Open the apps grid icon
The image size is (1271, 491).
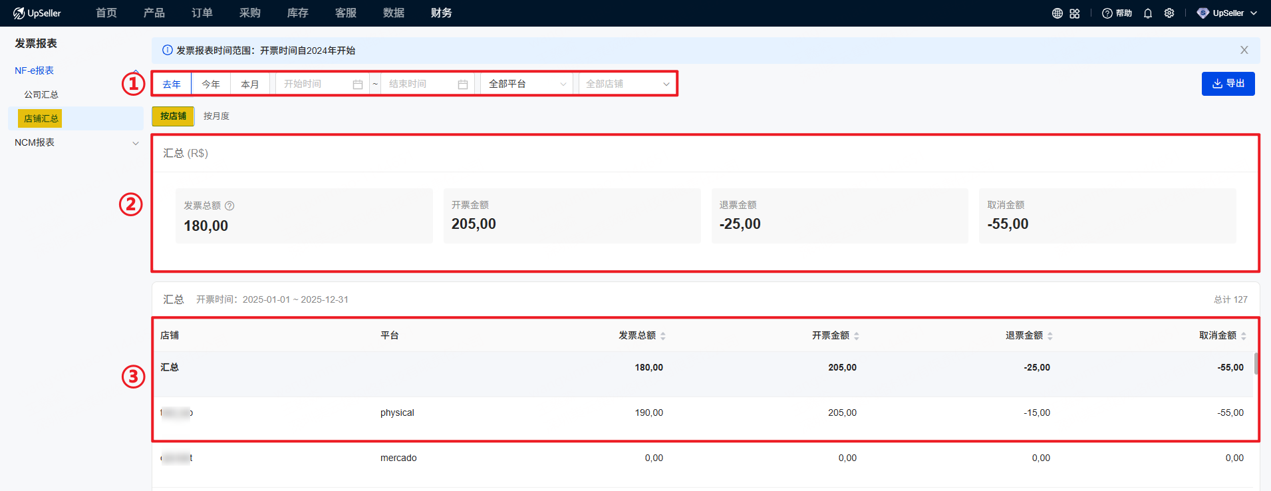(x=1075, y=13)
